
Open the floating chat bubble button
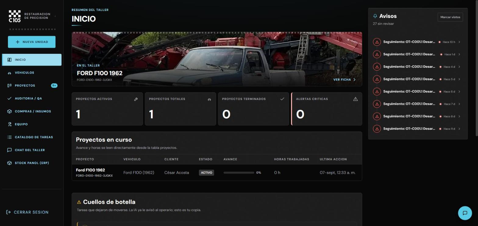coord(465,213)
